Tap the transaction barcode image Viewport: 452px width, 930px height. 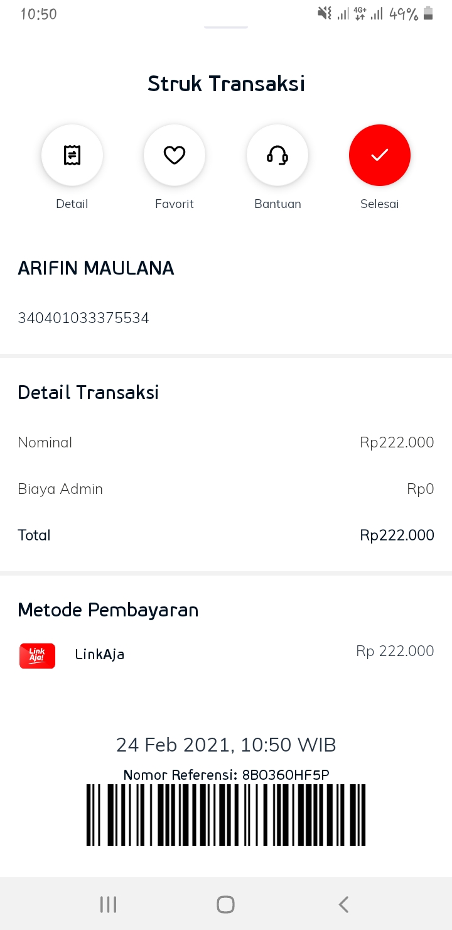coord(226,814)
